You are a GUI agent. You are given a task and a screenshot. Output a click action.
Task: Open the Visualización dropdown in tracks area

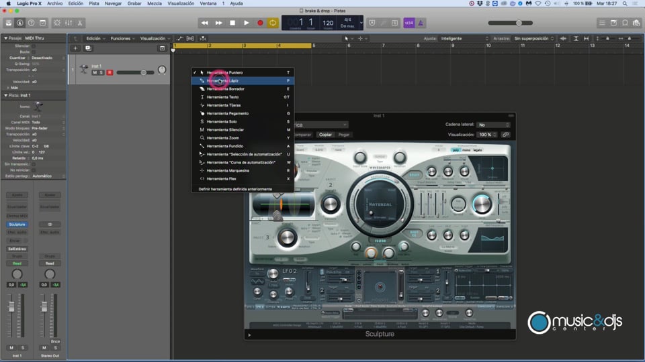point(155,39)
